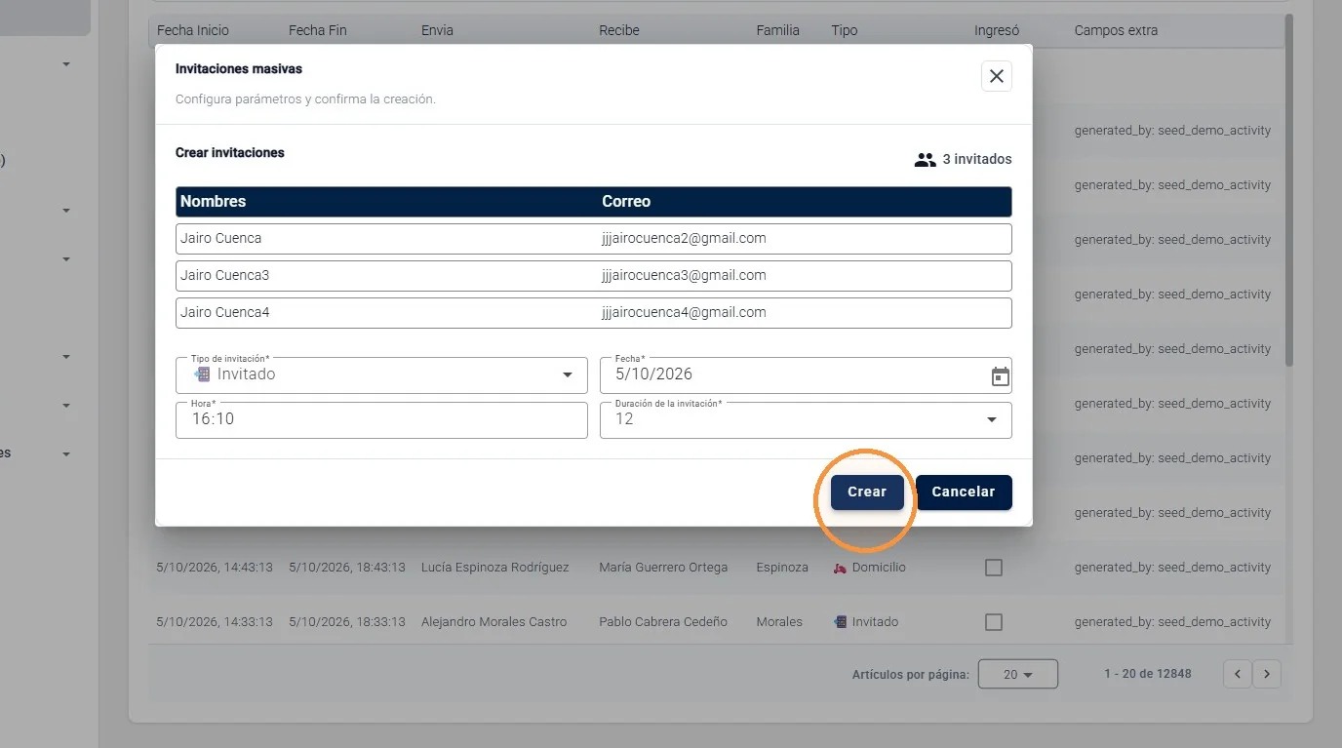Toggle Ingresó checkbox for Lucía Espinoza Rodríguez row
Screen dimensions: 1342x748
(994, 568)
